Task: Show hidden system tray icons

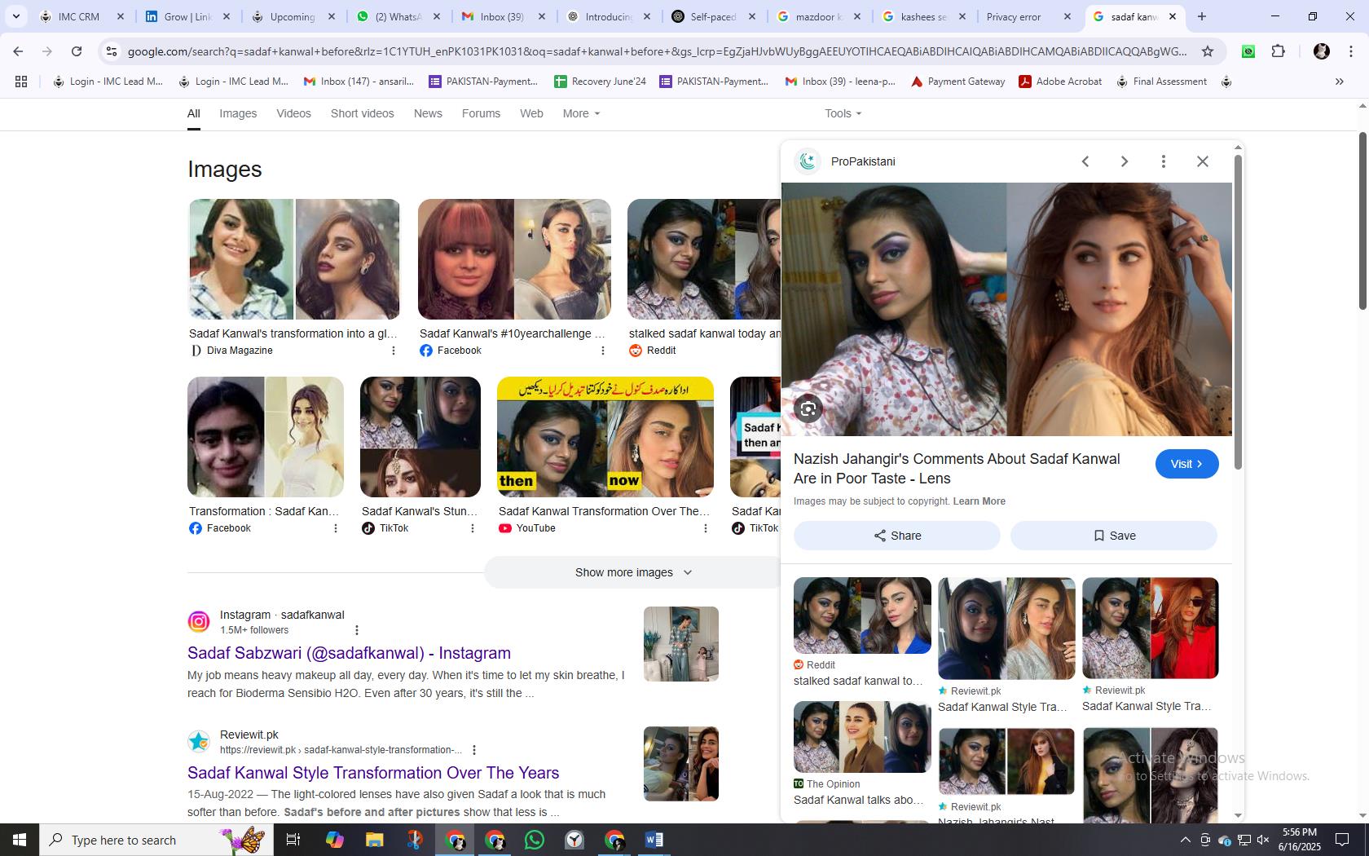Action: pos(1185,840)
